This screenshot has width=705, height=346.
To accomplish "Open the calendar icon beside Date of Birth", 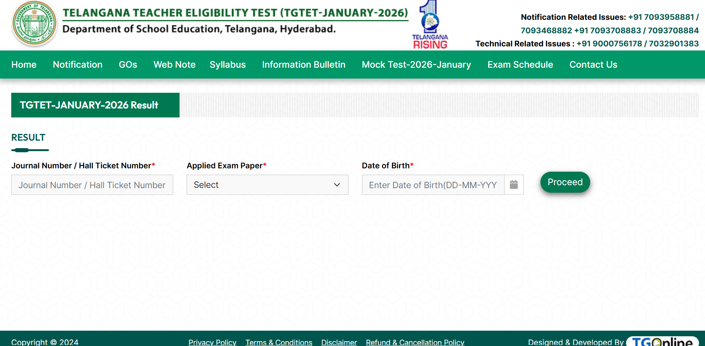I will pos(514,184).
